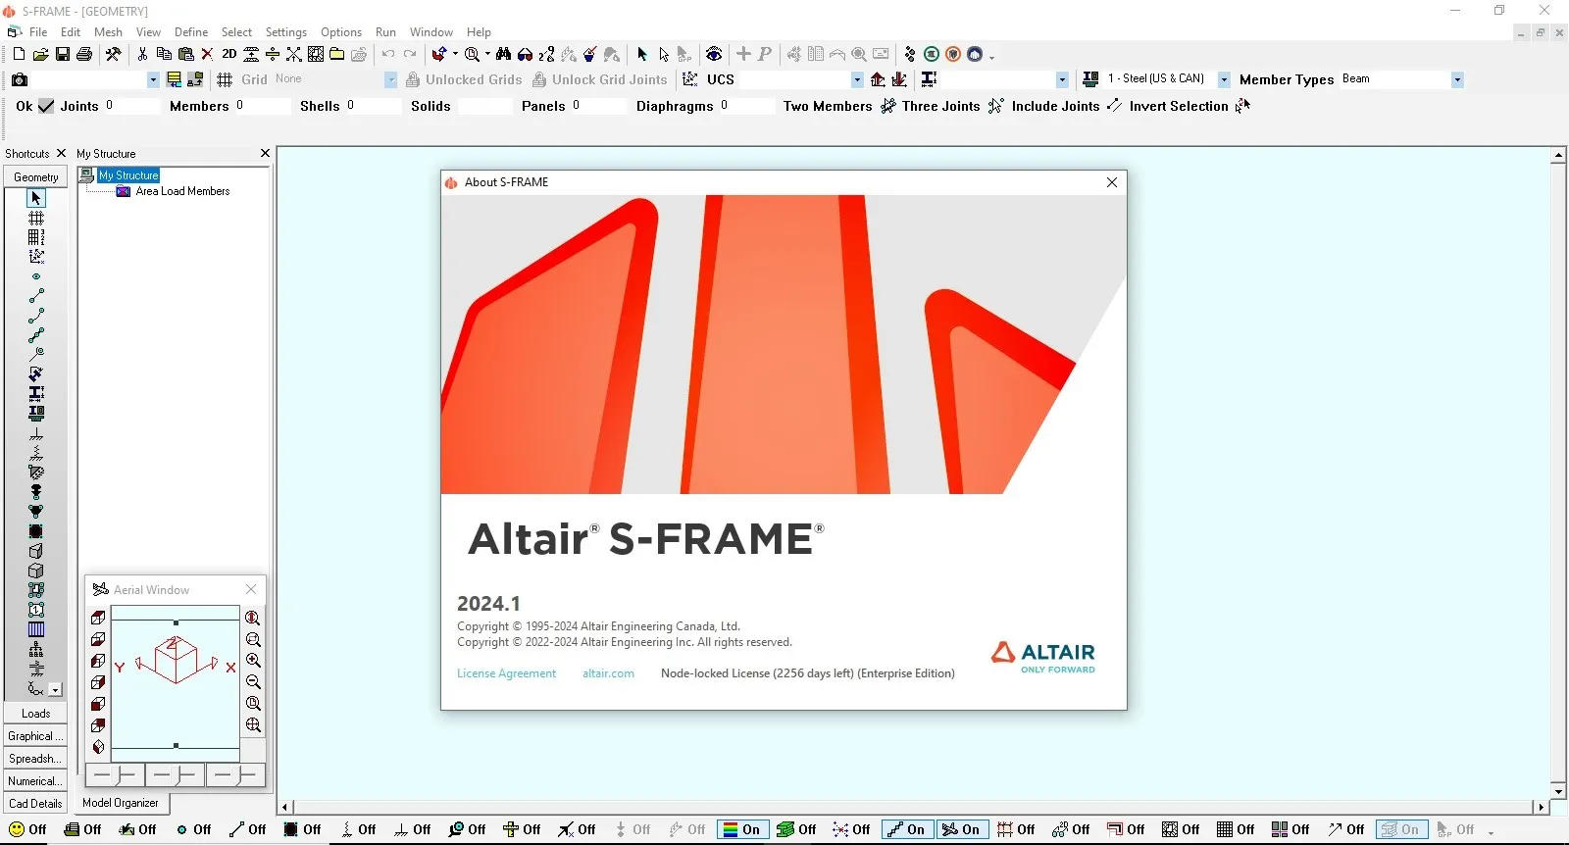This screenshot has width=1569, height=845.
Task: Click the Paste clipboard icon
Action: point(185,54)
